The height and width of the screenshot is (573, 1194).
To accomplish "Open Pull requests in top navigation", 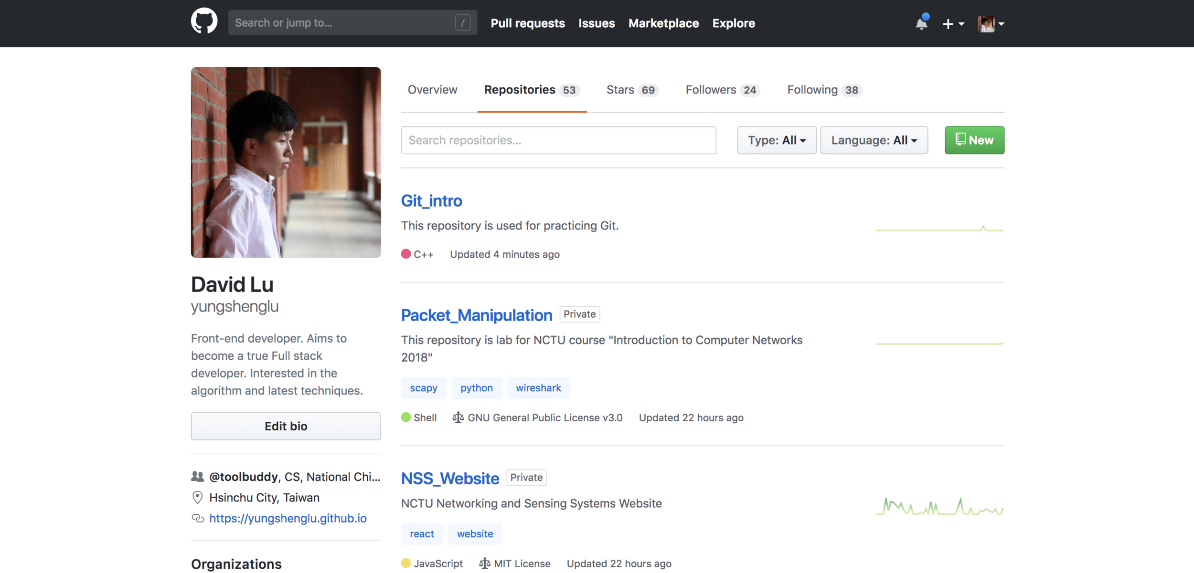I will pyautogui.click(x=527, y=23).
